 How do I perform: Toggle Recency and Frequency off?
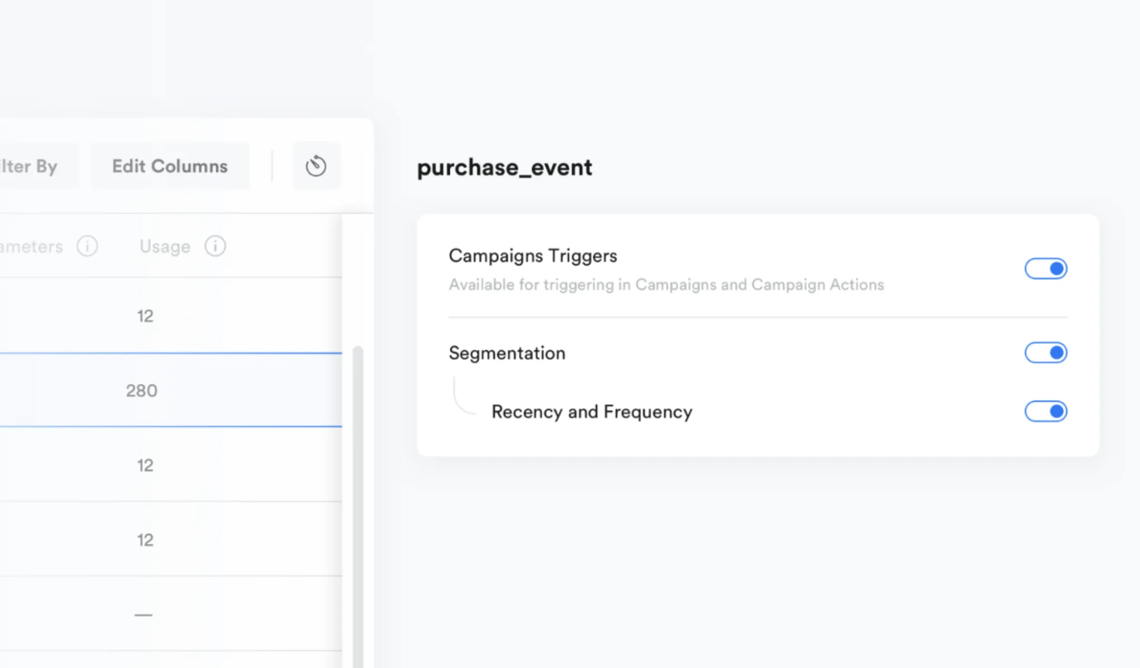point(1045,411)
